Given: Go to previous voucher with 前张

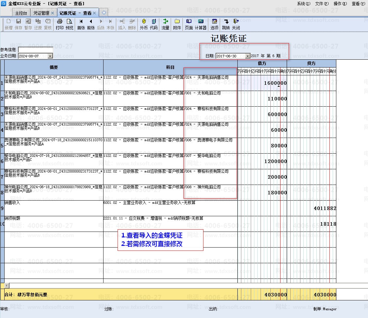Looking at the screenshot, I should click(91, 24).
